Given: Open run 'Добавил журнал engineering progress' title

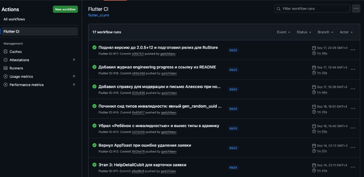Looking at the screenshot, I should click(x=157, y=67).
